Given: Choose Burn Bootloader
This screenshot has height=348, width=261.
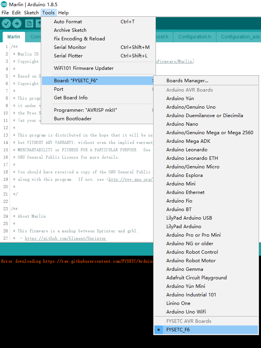Looking at the screenshot, I should (x=99, y=118).
